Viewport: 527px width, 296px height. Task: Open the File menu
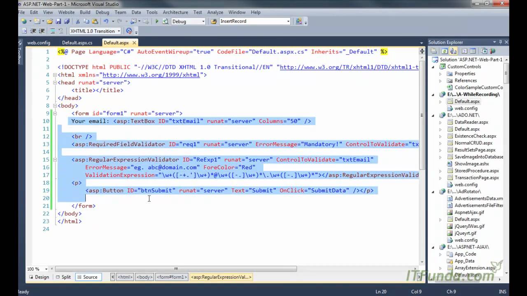pyautogui.click(x=21, y=12)
